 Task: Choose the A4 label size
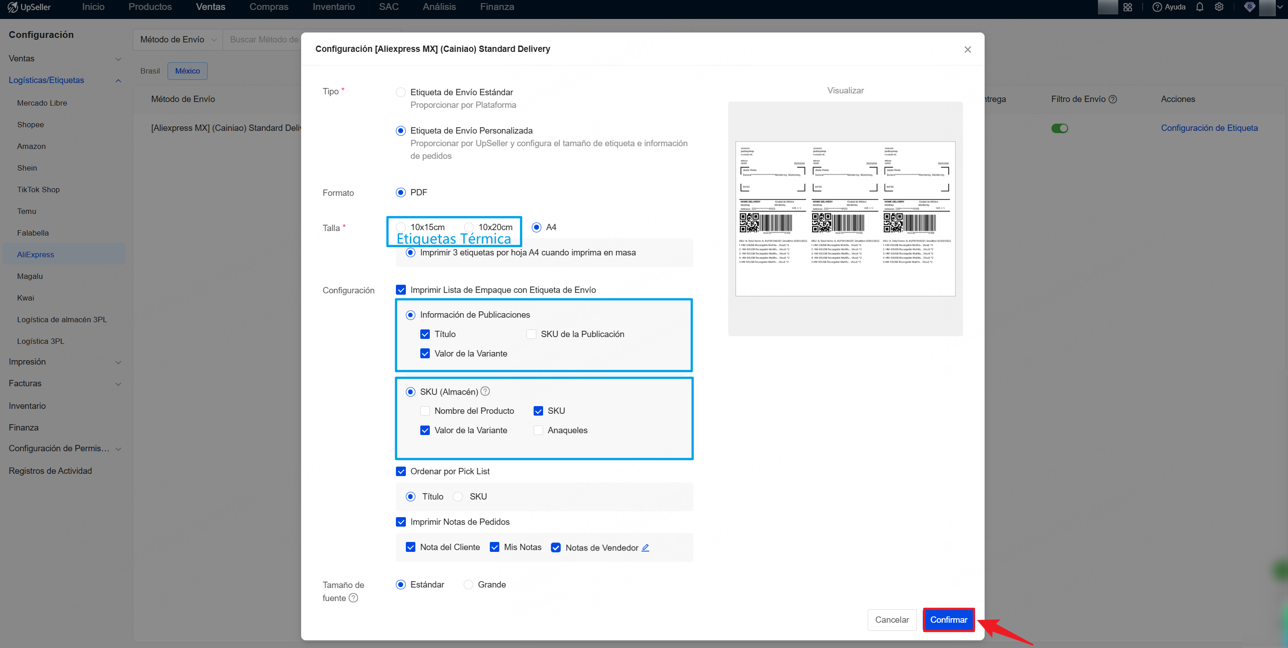536,227
